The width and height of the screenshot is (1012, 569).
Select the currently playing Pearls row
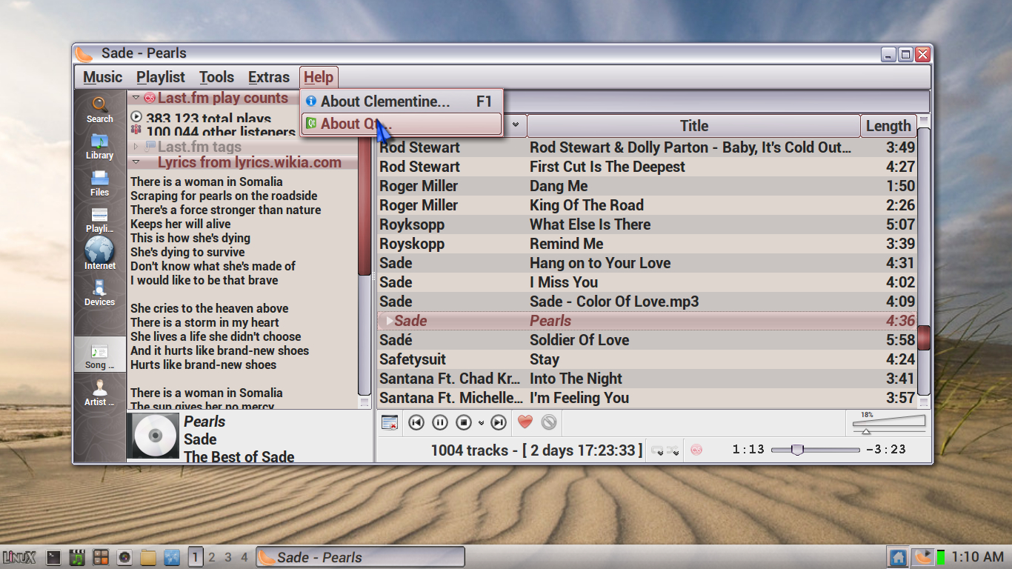pyautogui.click(x=647, y=321)
